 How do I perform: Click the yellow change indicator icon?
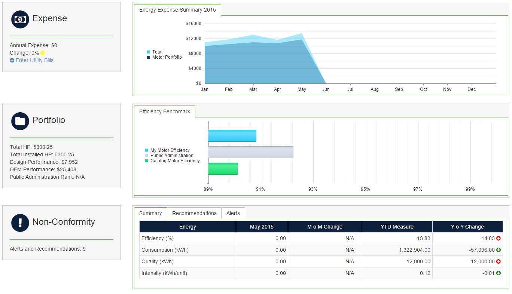coord(43,53)
